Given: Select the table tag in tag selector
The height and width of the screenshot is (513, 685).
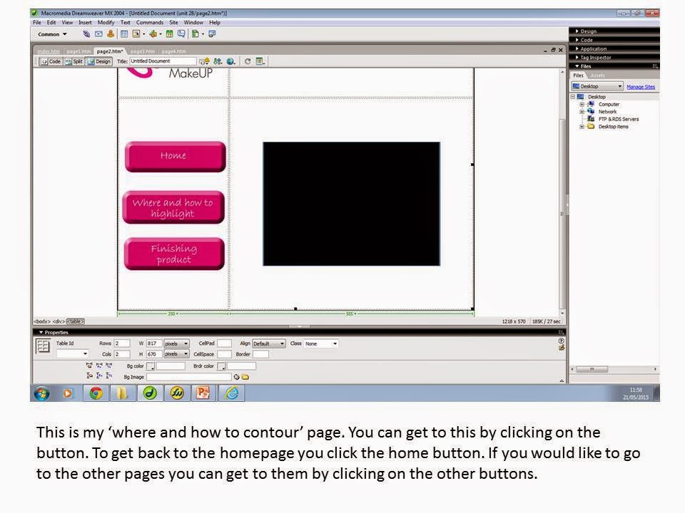Looking at the screenshot, I should 75,321.
